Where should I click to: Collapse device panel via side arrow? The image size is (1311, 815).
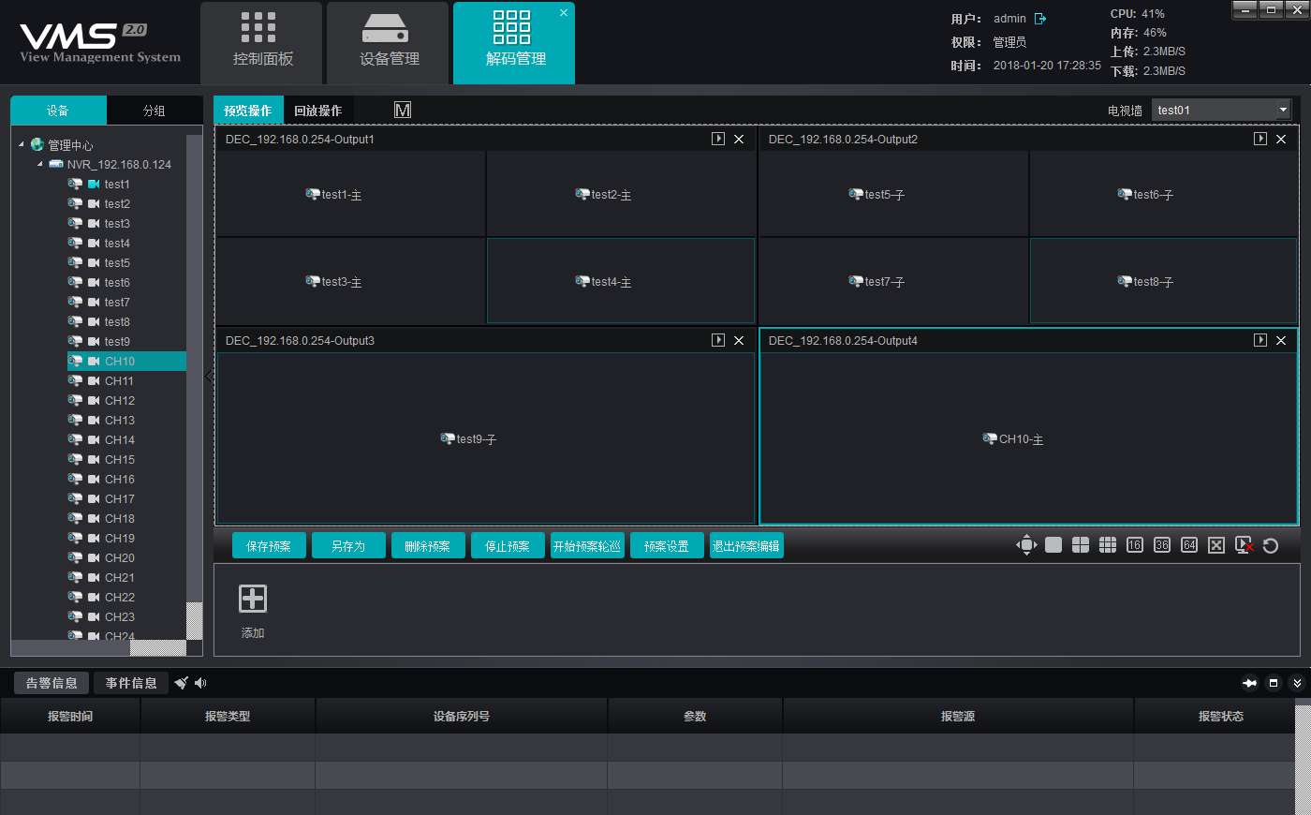coord(209,377)
